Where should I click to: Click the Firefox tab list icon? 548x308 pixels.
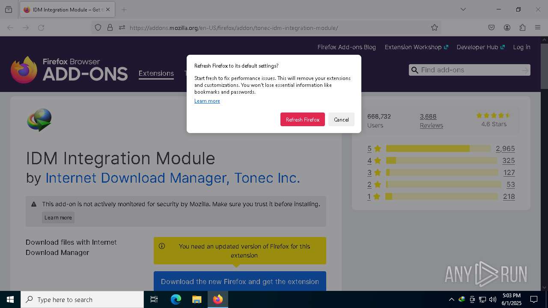(9, 9)
